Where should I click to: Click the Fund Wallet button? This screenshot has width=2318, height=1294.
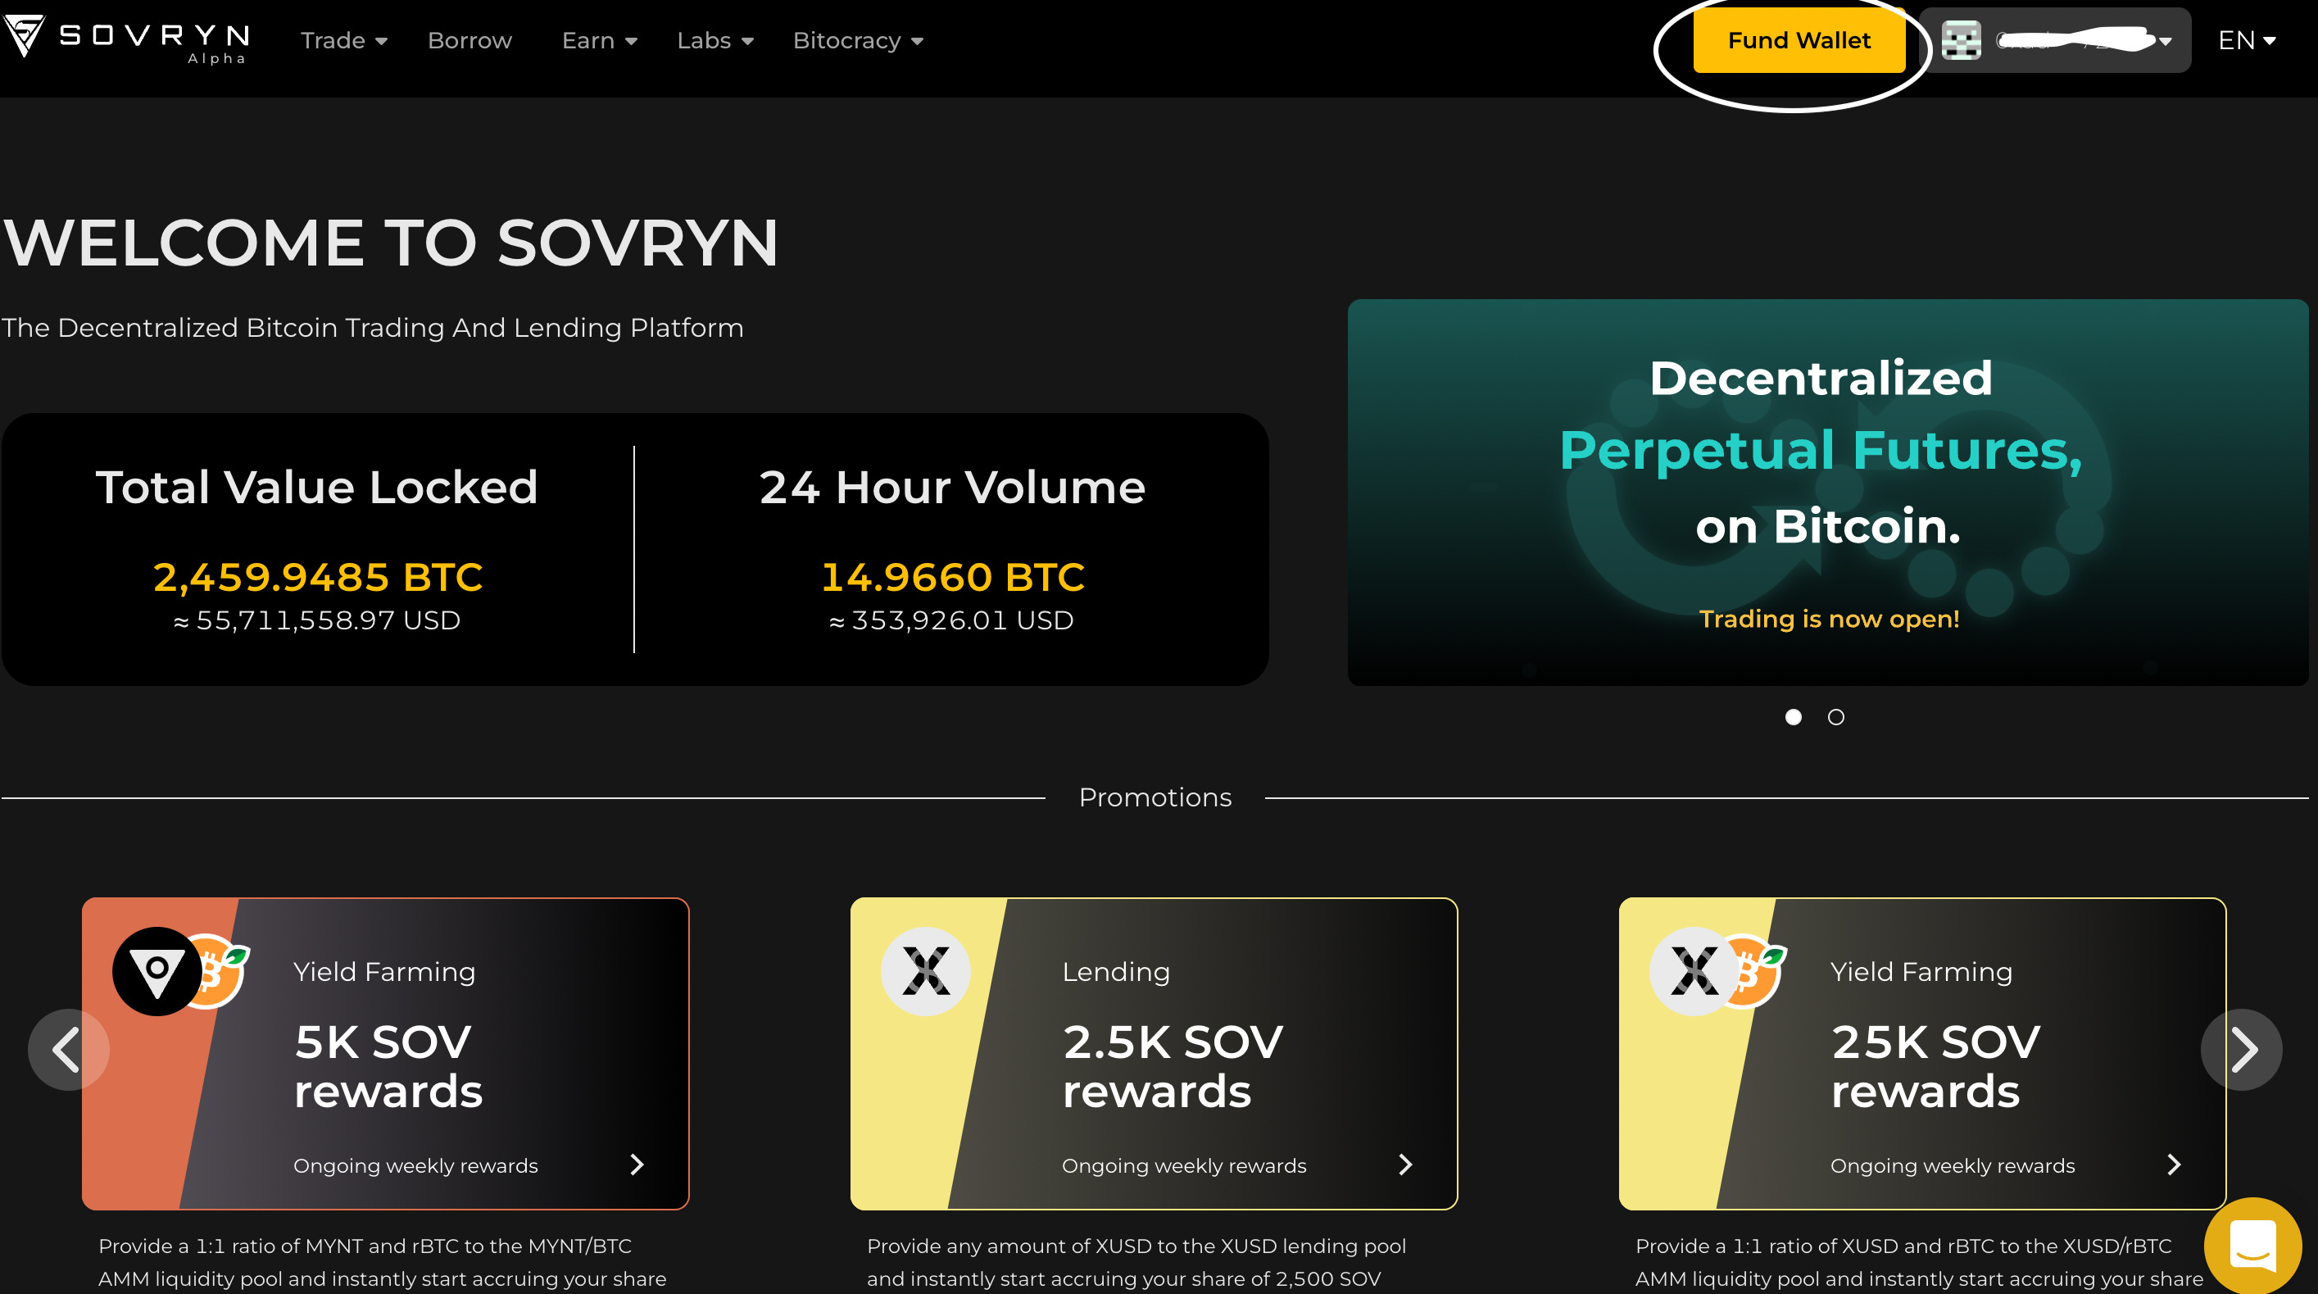(x=1799, y=40)
